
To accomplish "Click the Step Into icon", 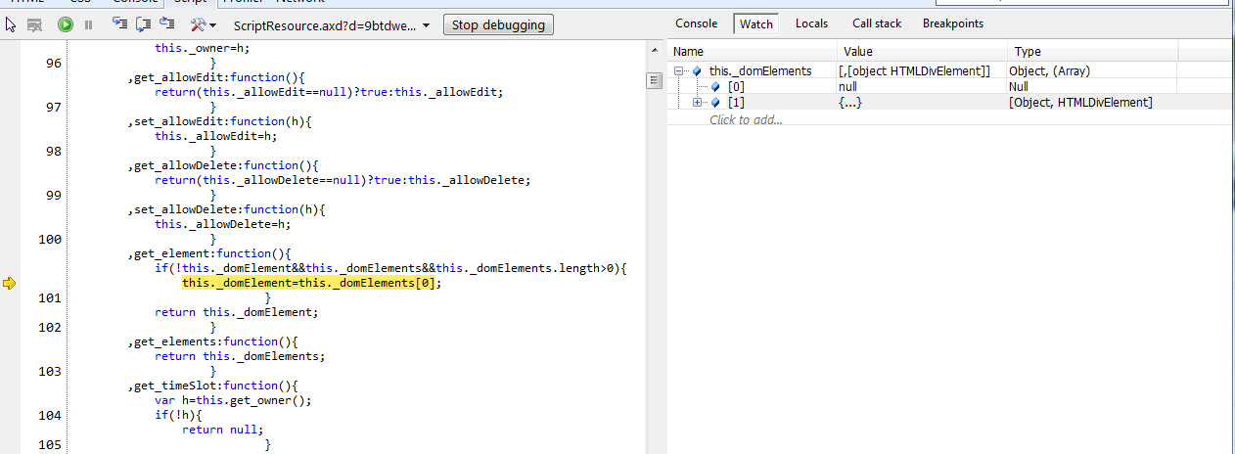I will [120, 24].
